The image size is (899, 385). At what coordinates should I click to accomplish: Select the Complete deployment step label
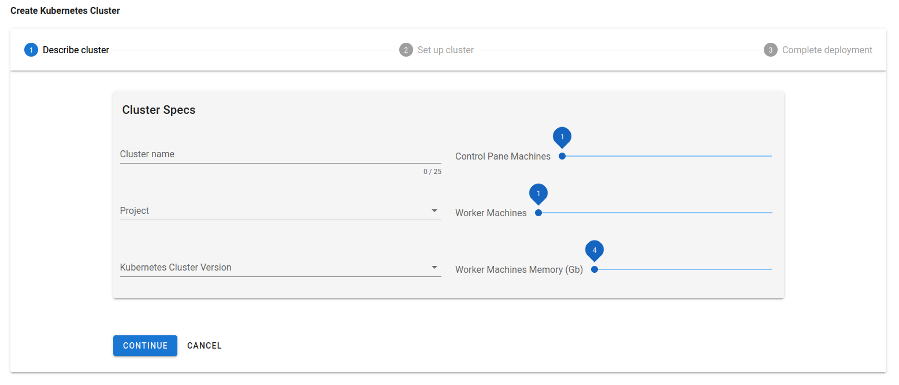[827, 50]
